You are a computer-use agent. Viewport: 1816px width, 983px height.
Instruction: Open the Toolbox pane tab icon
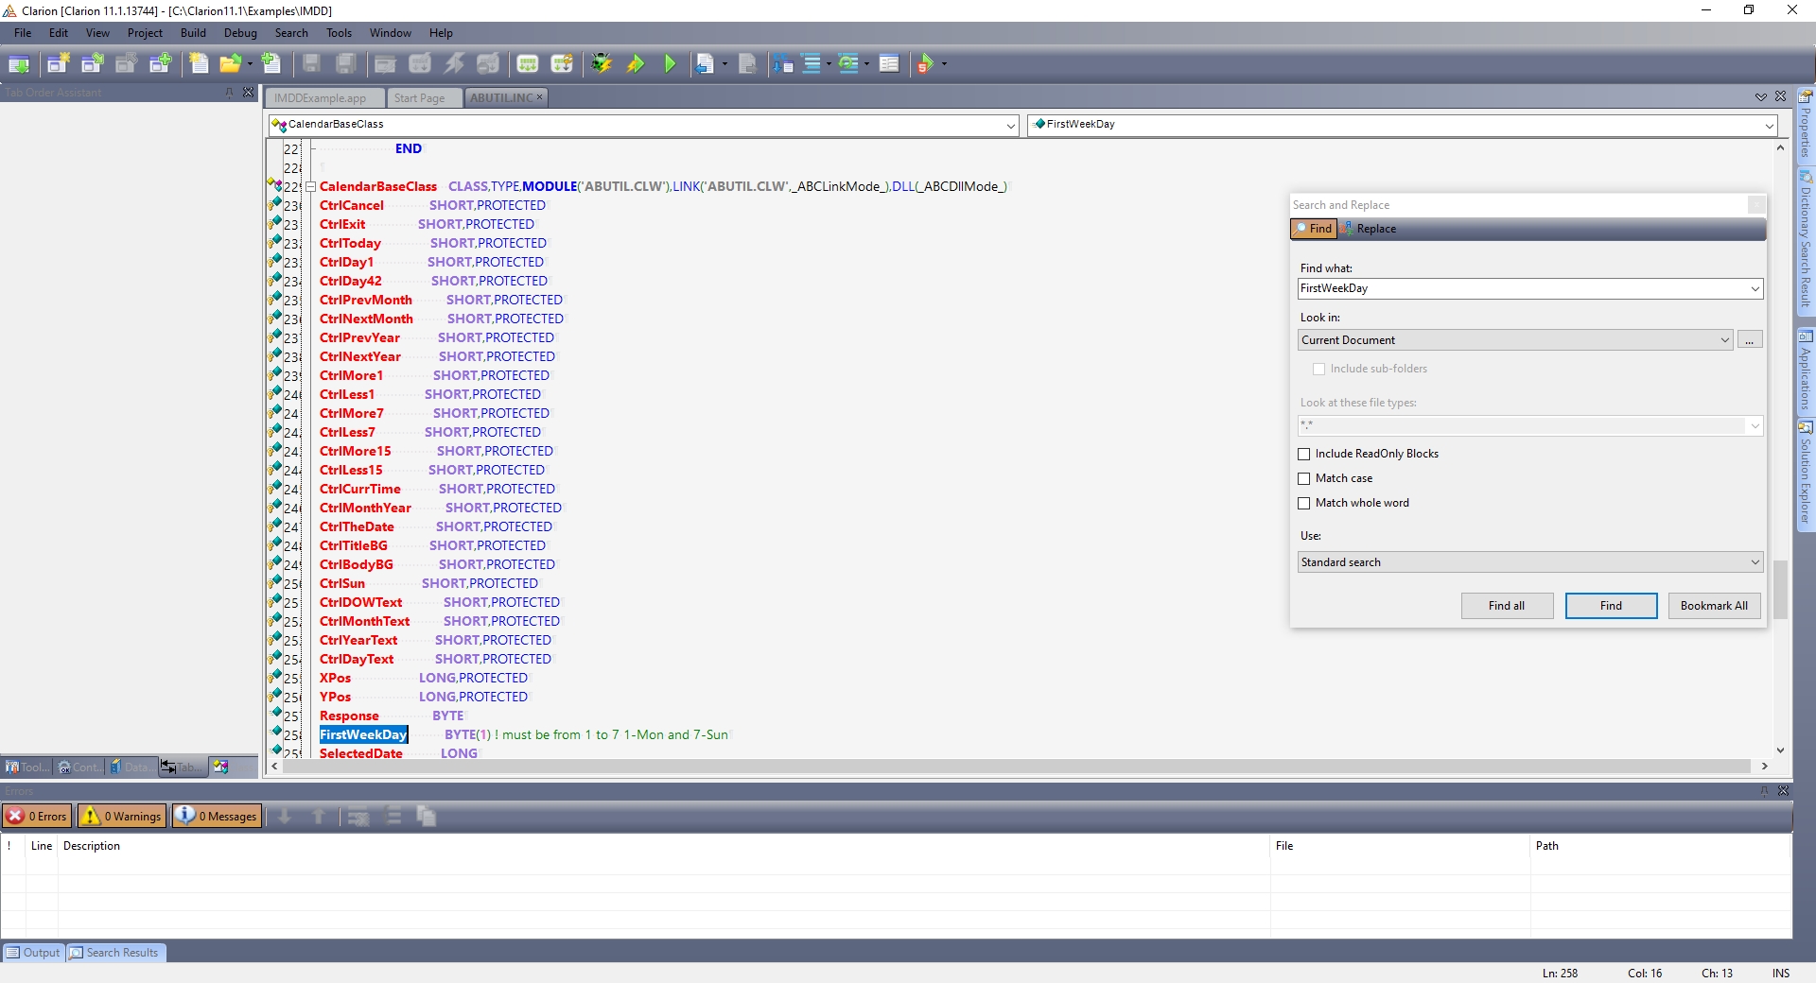pos(13,767)
